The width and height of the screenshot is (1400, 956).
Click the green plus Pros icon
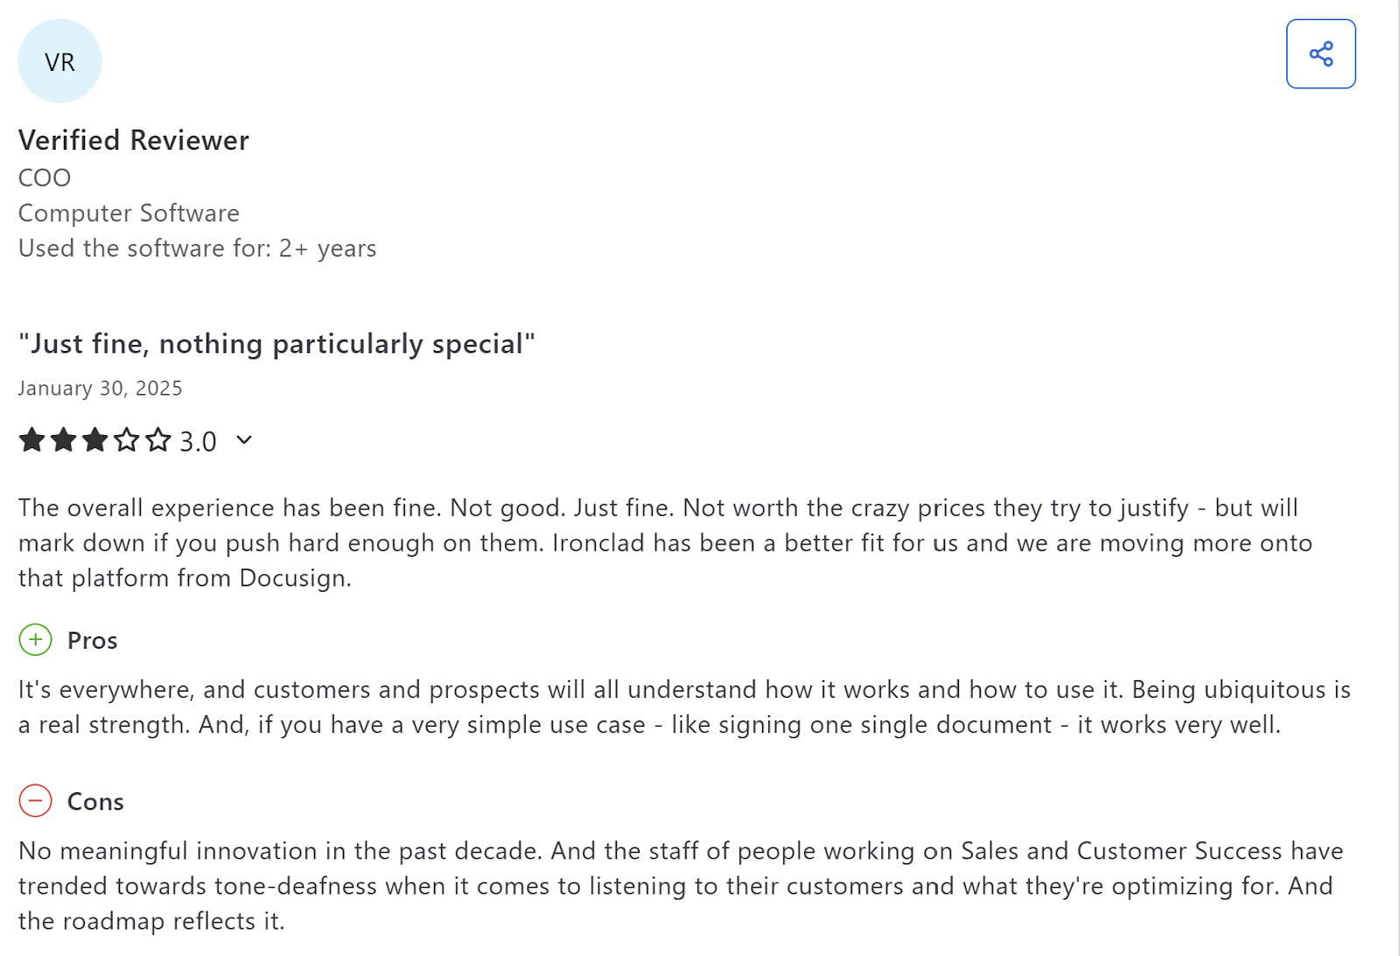[35, 640]
